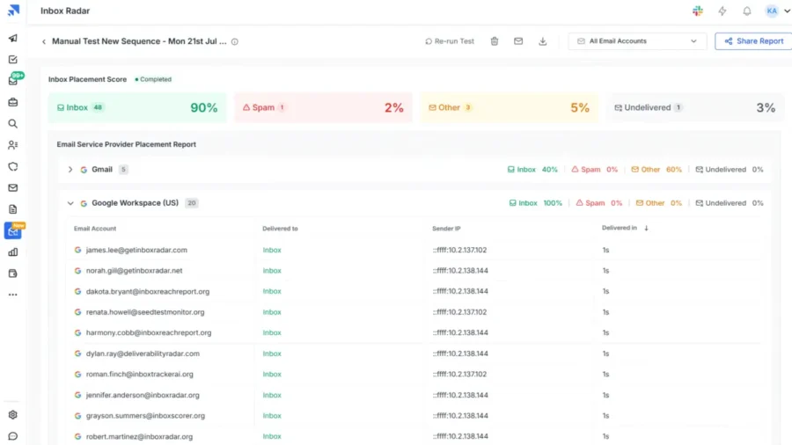Click the Share Report button

click(753, 41)
